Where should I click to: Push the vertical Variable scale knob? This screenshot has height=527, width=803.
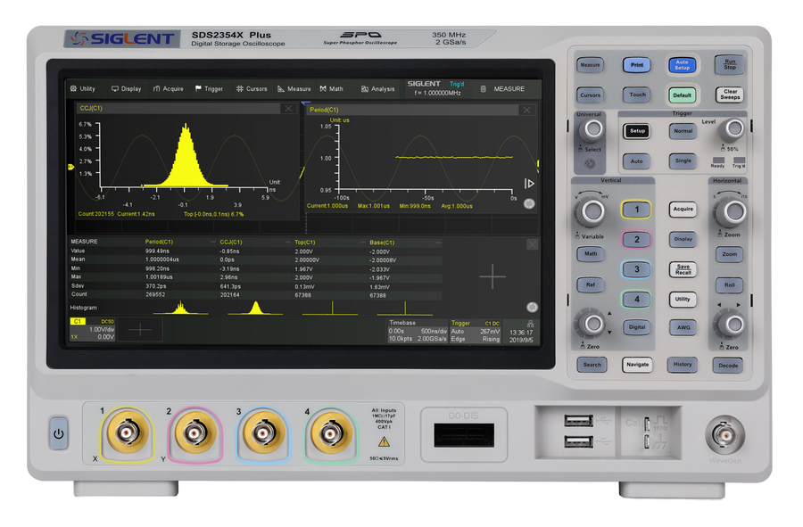click(x=591, y=210)
